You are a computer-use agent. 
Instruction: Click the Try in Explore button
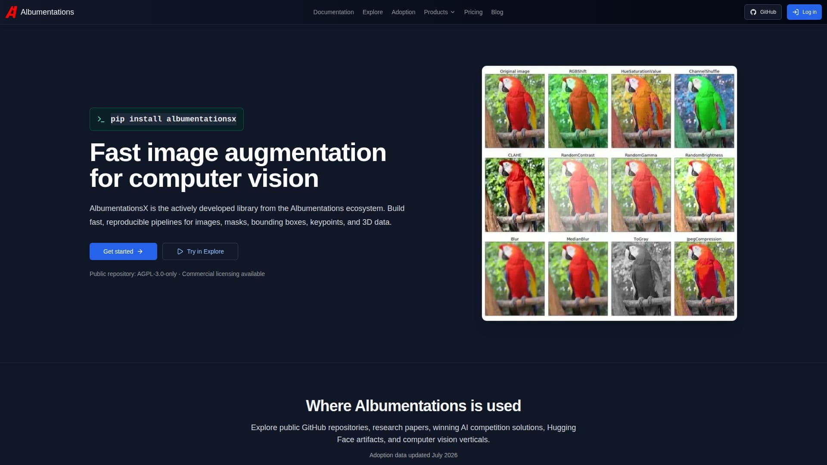pyautogui.click(x=200, y=251)
